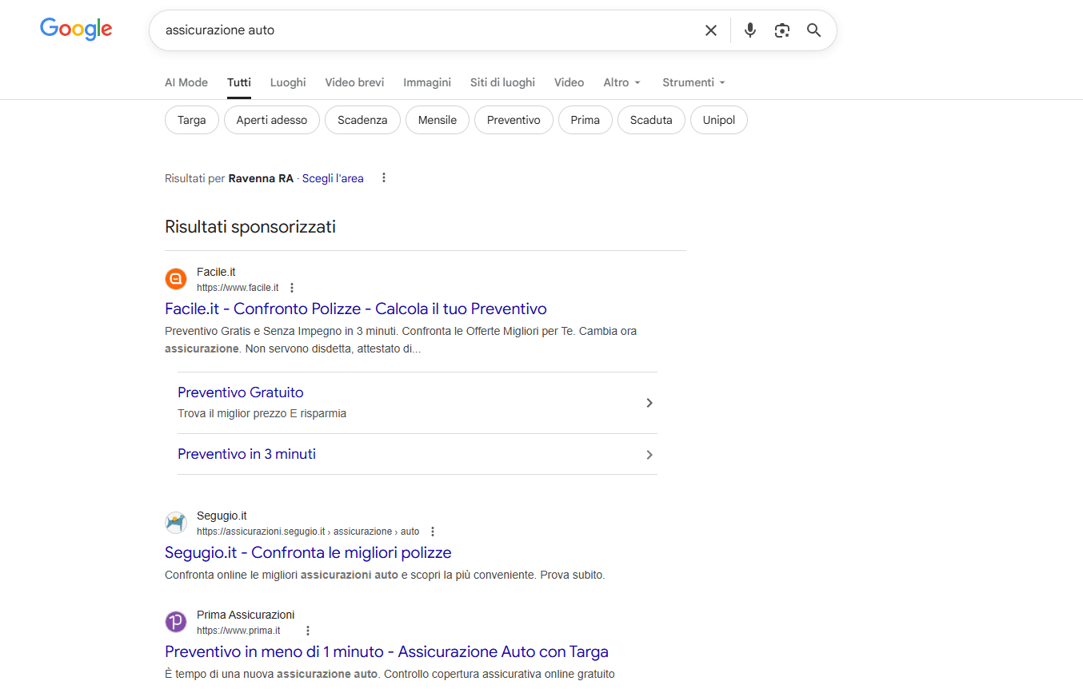Click Trova il miglior prezzo E risparmia text

click(x=262, y=413)
